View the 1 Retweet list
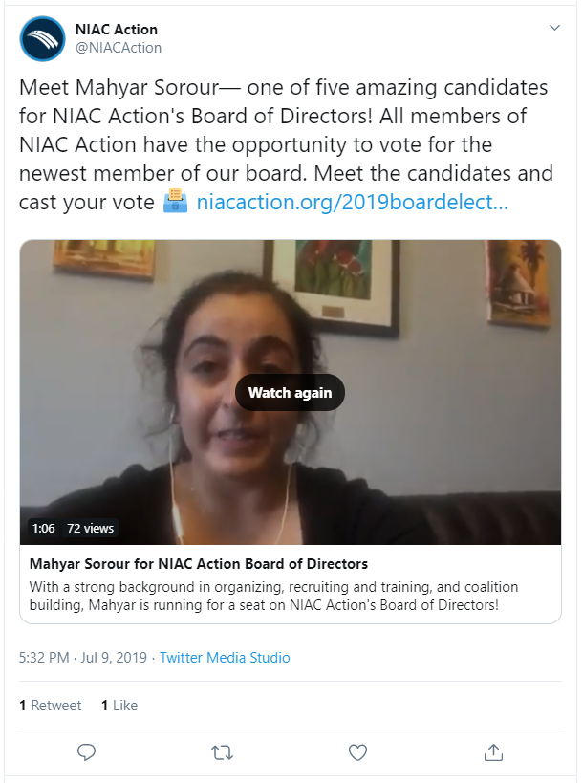This screenshot has width=583, height=783. point(50,706)
